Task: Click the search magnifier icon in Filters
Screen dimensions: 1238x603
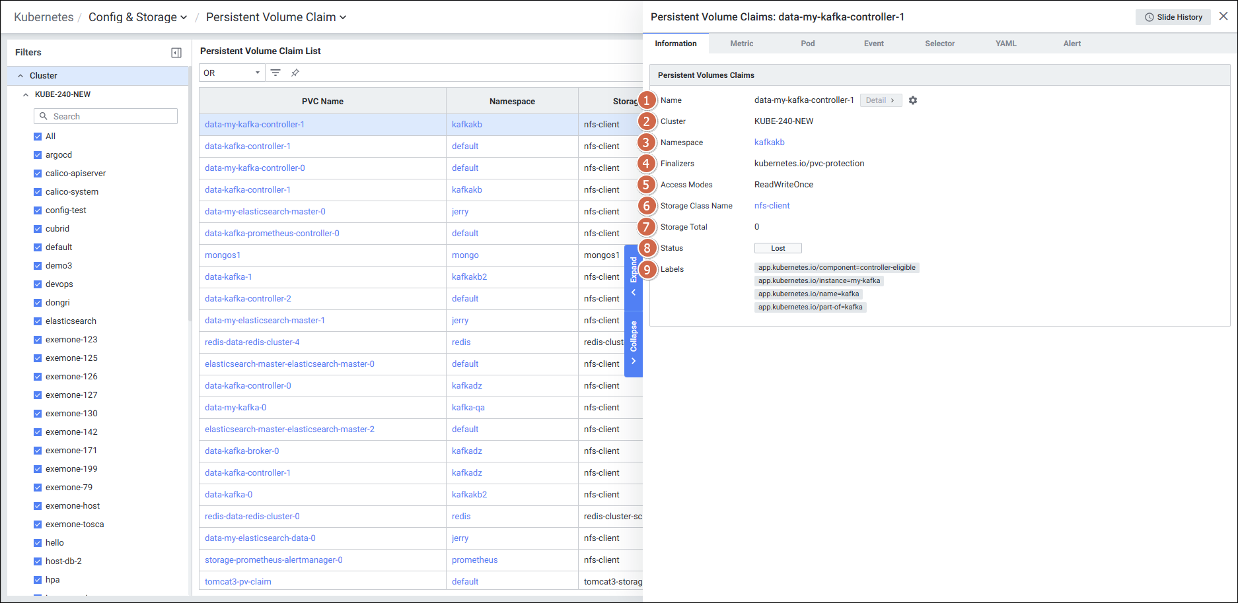Action: click(44, 116)
